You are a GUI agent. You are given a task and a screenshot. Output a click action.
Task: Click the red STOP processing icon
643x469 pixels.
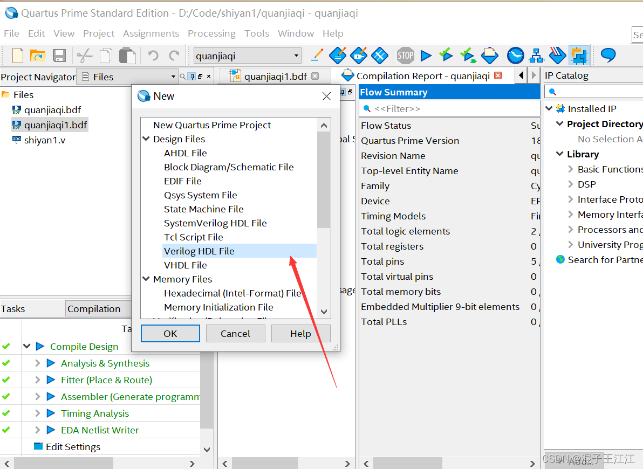click(x=405, y=55)
